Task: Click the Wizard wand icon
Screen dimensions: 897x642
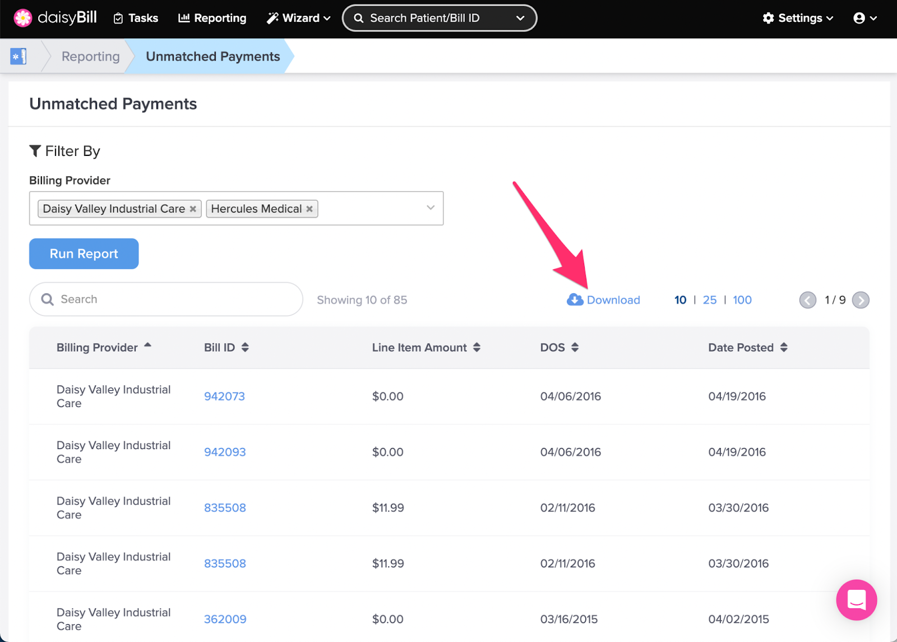Action: 272,18
